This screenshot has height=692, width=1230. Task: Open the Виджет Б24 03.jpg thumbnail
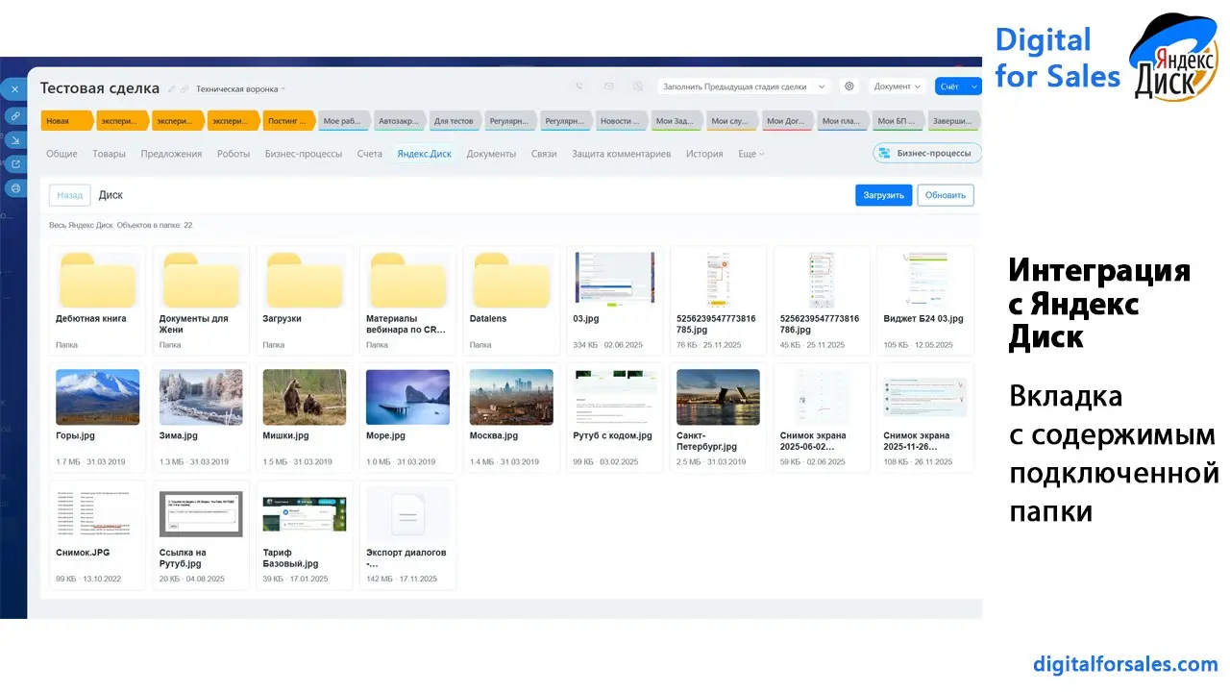click(924, 280)
